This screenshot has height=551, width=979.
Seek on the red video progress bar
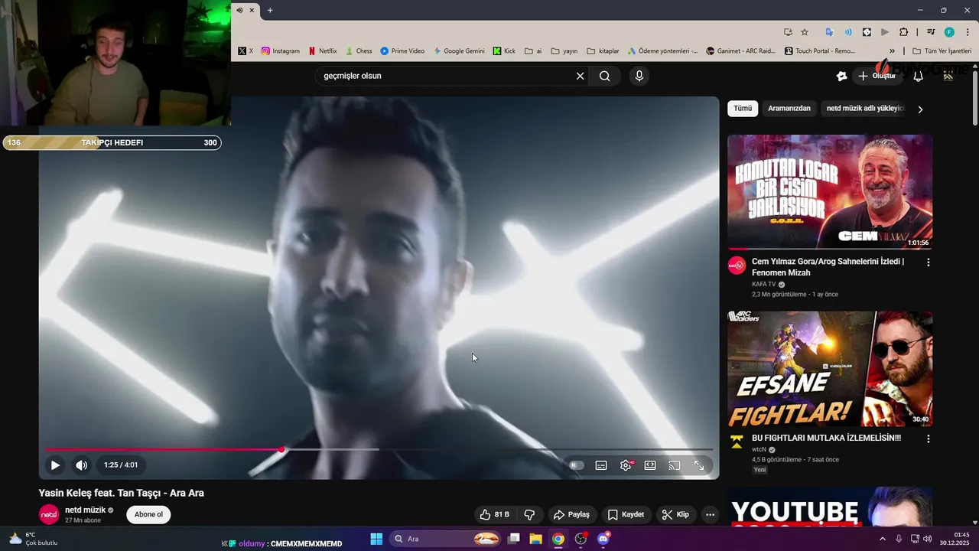pyautogui.click(x=379, y=449)
